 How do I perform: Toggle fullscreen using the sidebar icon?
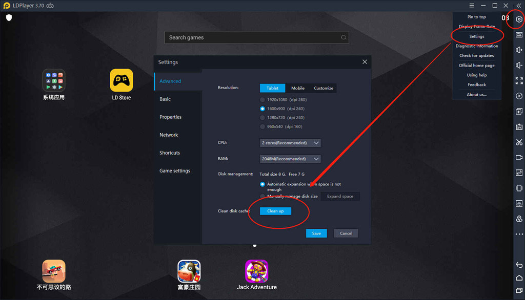point(519,81)
